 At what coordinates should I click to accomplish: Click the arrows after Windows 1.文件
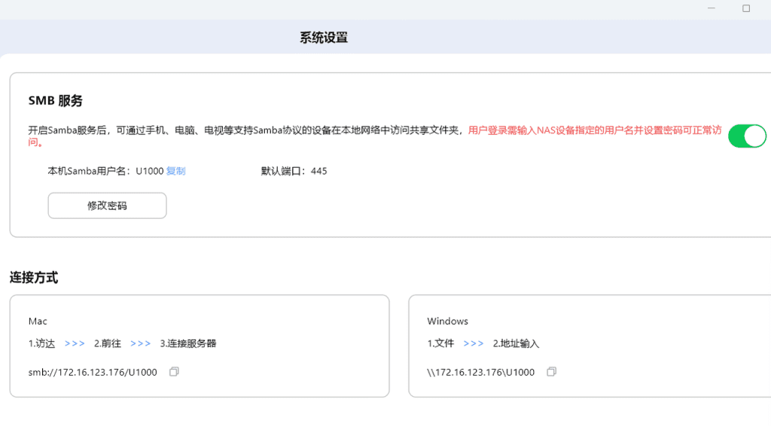474,343
